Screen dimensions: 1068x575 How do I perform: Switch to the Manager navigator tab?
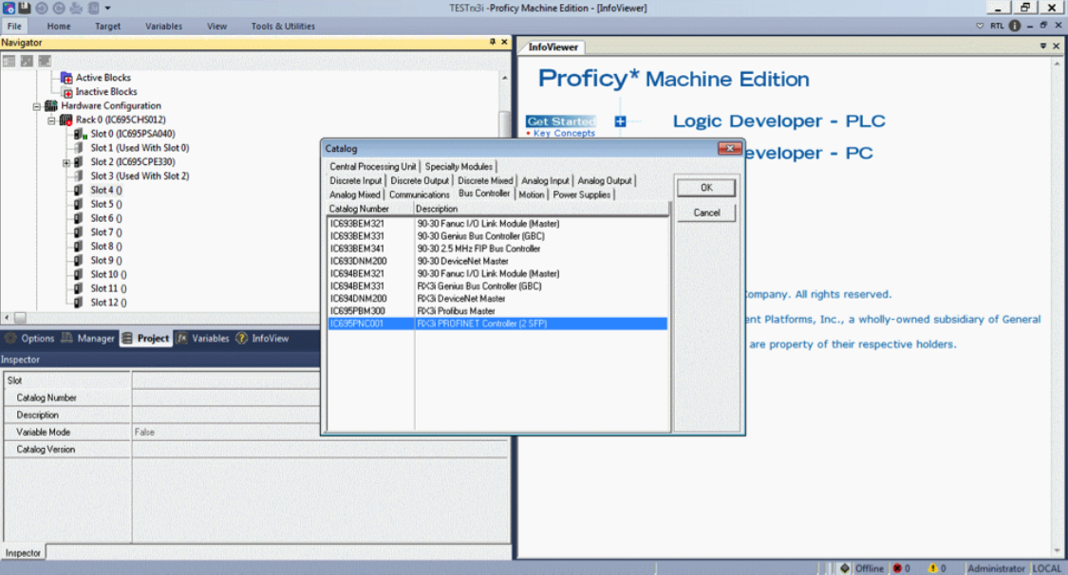pyautogui.click(x=88, y=338)
